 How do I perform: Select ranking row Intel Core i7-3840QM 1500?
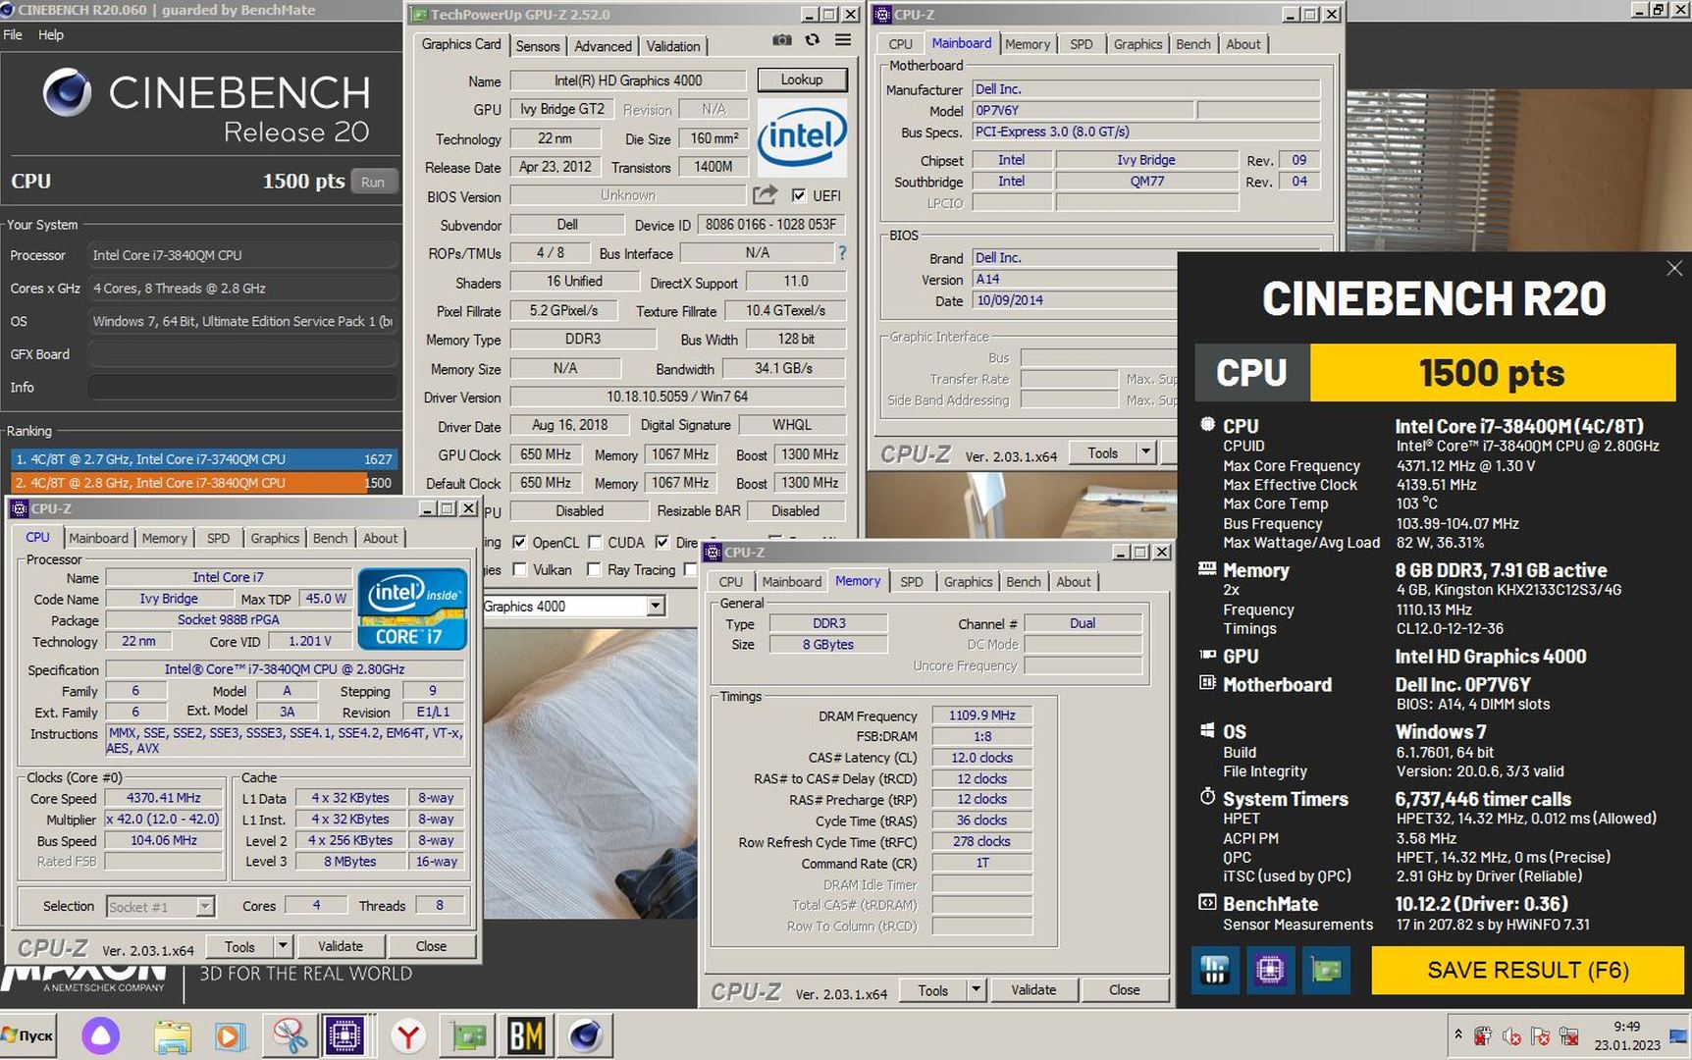coord(203,482)
